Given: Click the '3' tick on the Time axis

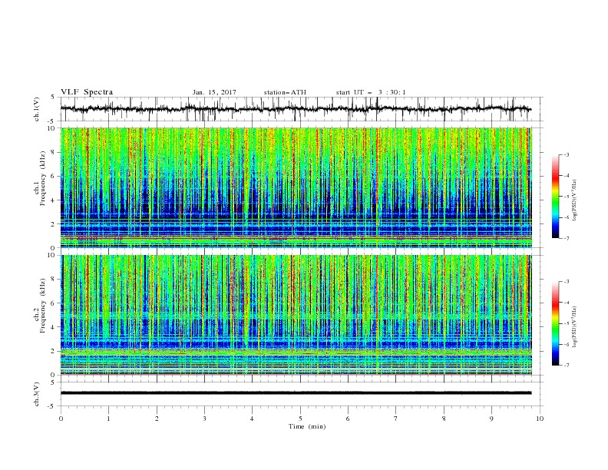Looking at the screenshot, I should (204, 419).
